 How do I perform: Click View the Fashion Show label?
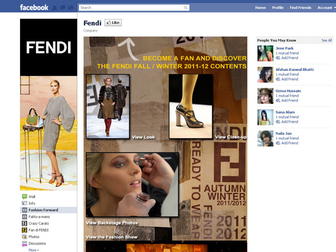[x=111, y=237]
